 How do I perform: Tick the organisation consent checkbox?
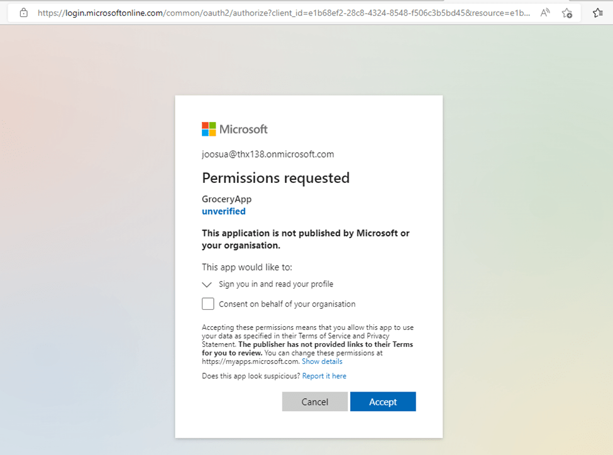[x=208, y=304]
